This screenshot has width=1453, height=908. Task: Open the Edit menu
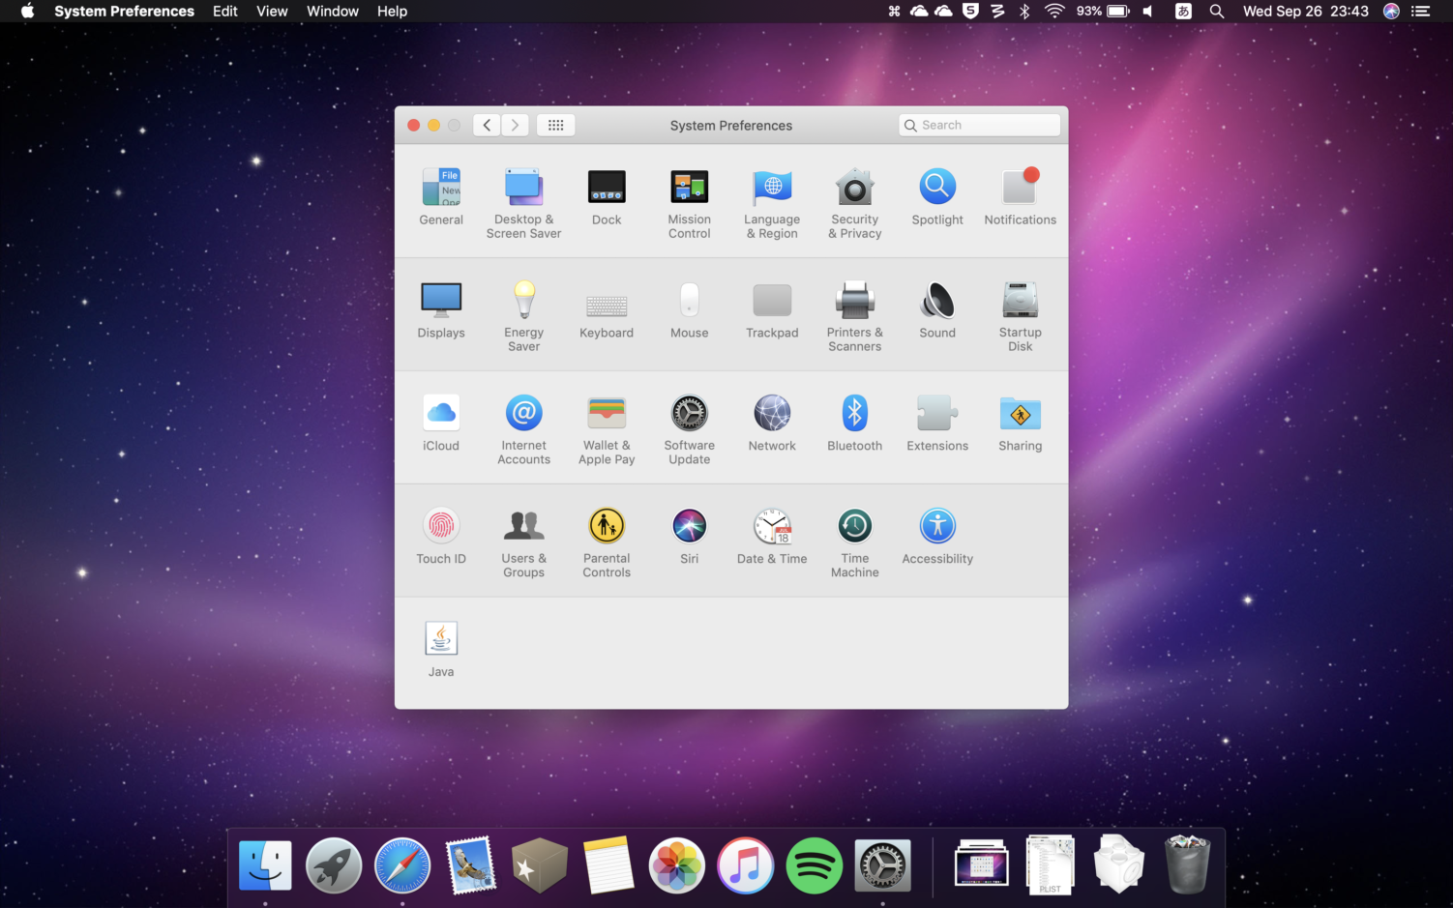(x=225, y=11)
